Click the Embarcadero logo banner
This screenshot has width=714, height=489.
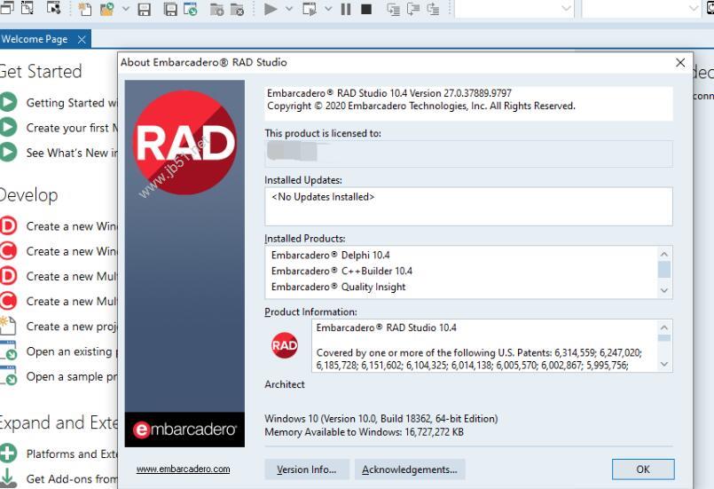point(184,430)
